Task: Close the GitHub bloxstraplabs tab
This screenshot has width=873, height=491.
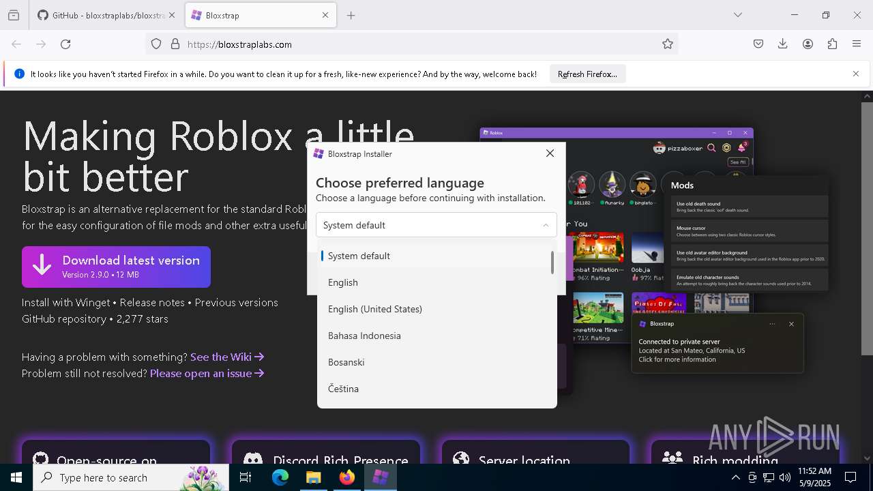Action: [x=171, y=15]
